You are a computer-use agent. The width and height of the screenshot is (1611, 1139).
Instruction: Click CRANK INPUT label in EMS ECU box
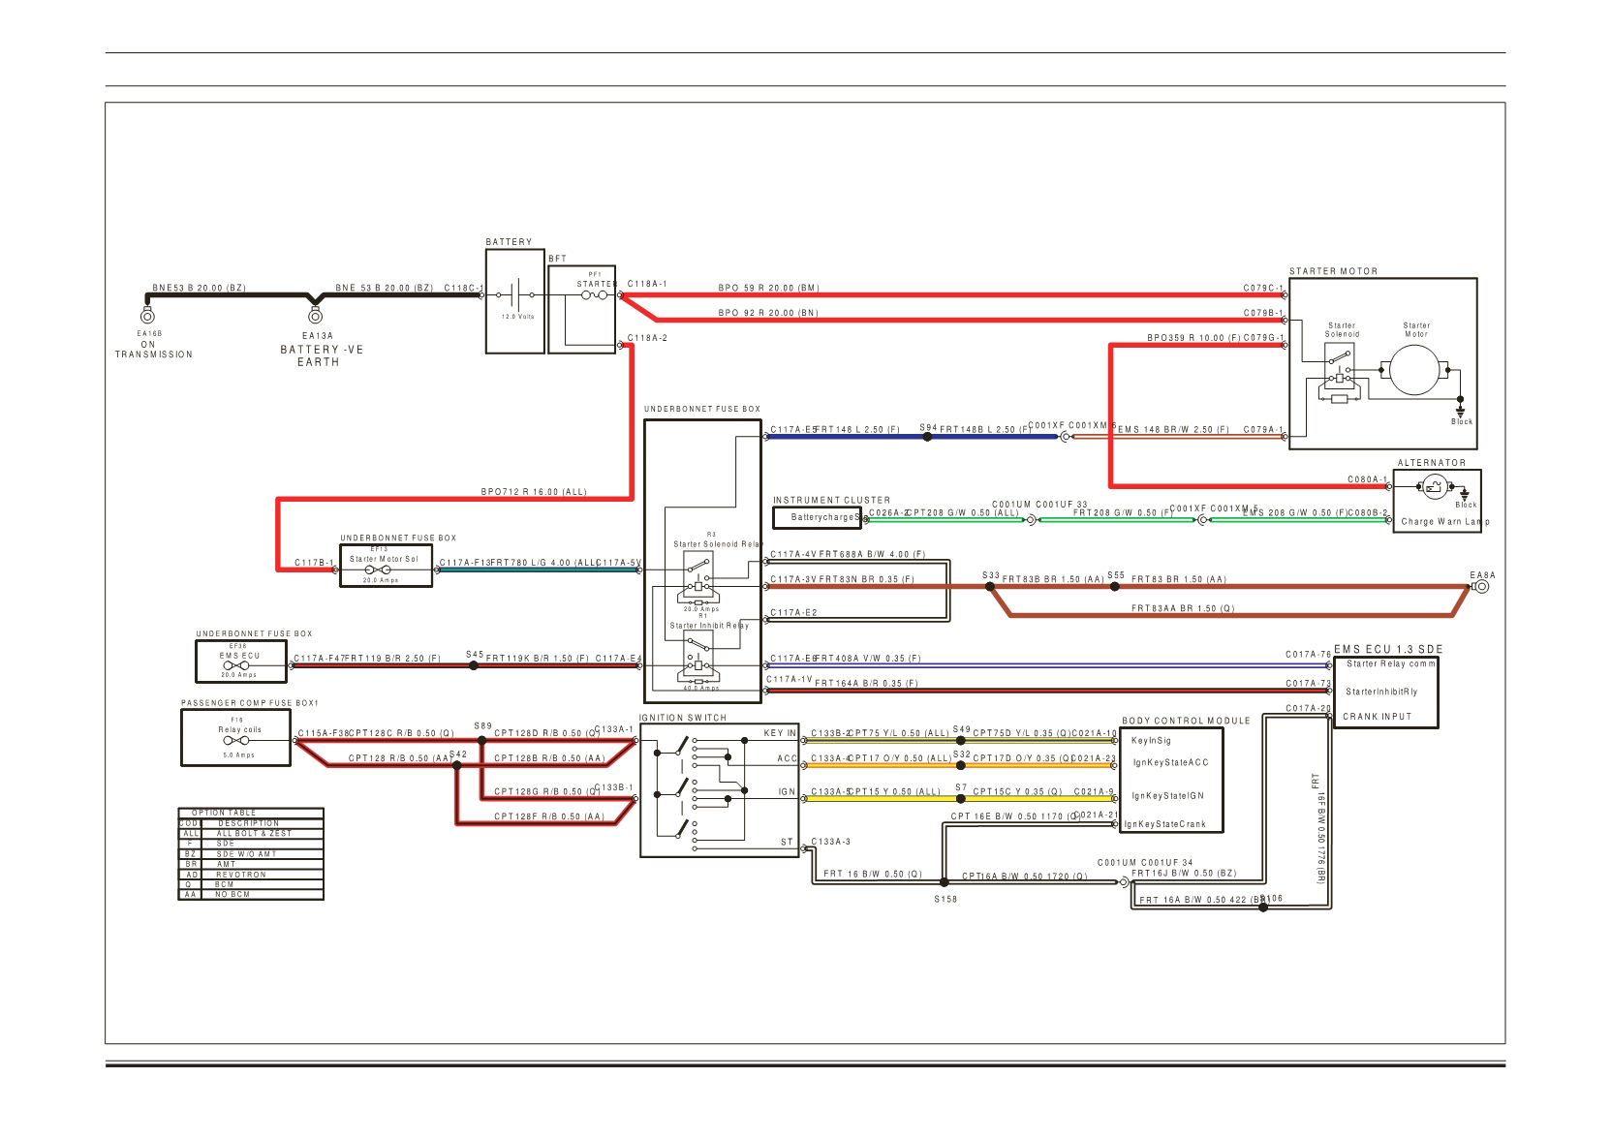click(x=1377, y=717)
